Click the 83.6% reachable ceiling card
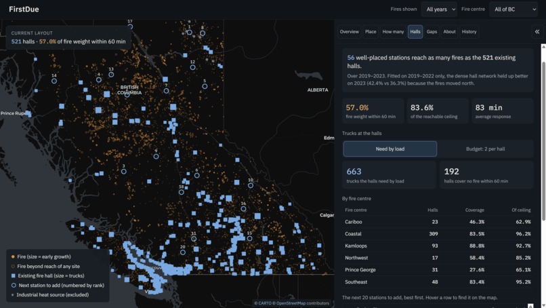The width and height of the screenshot is (546, 308). click(438, 111)
